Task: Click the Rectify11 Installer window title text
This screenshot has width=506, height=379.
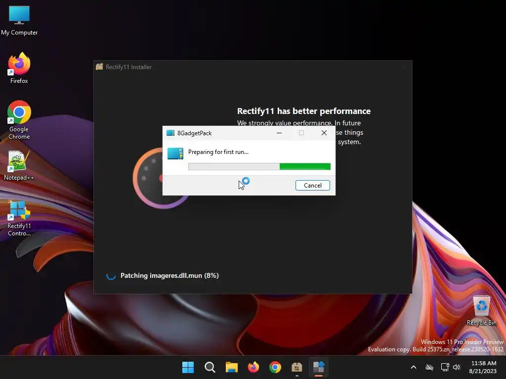Action: (x=129, y=67)
